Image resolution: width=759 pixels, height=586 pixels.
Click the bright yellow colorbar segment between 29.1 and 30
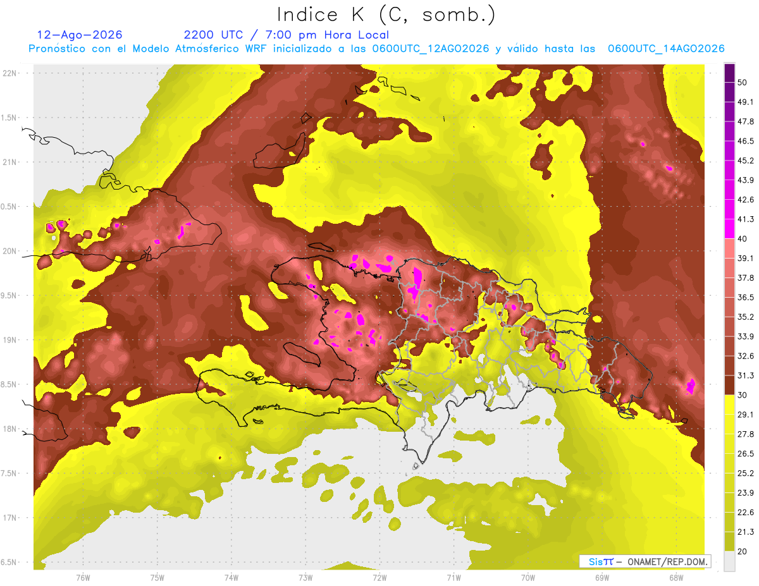(x=729, y=405)
